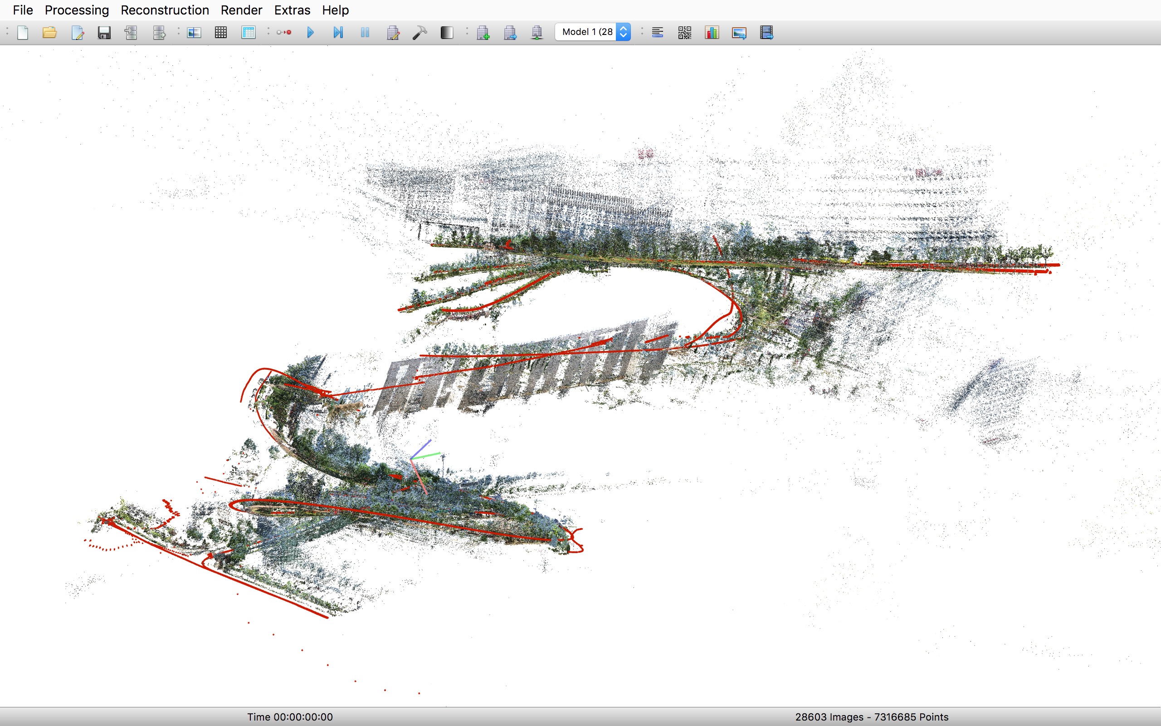Pause the reconstruction
The image size is (1161, 726).
pyautogui.click(x=365, y=33)
